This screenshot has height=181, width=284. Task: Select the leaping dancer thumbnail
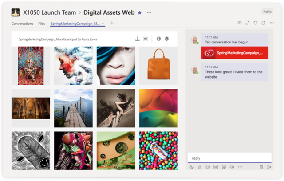(116, 108)
